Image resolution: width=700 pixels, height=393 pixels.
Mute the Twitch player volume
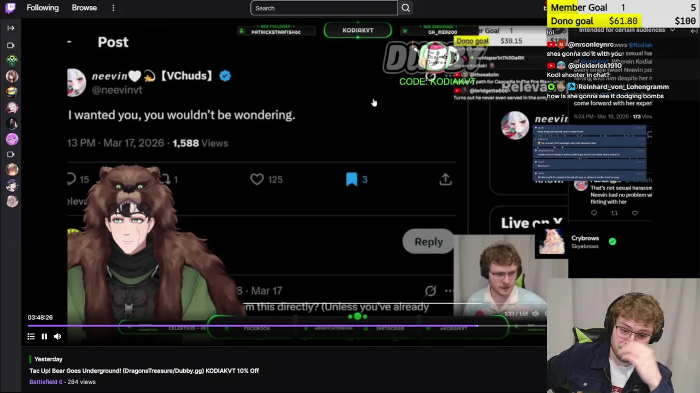pos(57,337)
